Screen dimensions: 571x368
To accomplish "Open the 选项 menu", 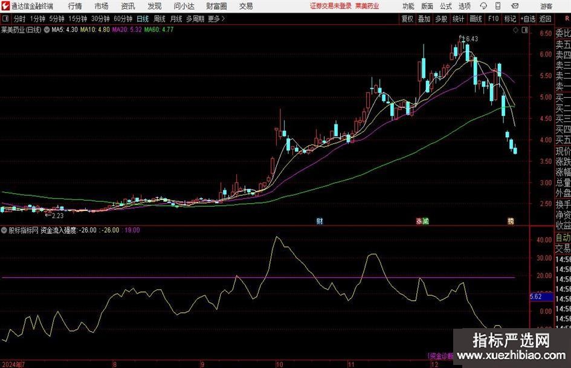I will pyautogui.click(x=464, y=6).
